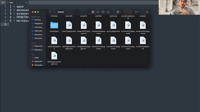Click the lesson folder title in Finder
200x112 pixels.
coord(61,12)
